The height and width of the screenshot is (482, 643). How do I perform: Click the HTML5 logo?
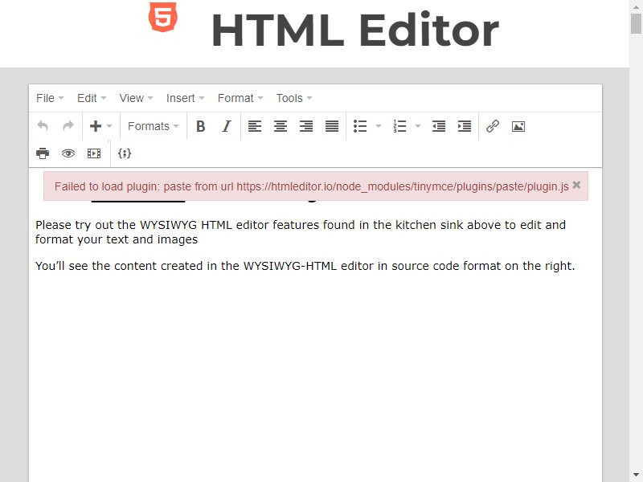coord(163,17)
